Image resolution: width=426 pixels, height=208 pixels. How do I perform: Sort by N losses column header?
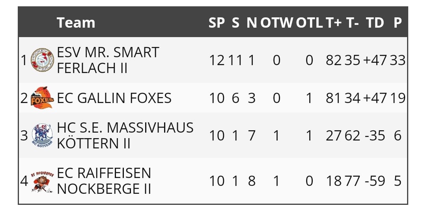[x=252, y=22]
